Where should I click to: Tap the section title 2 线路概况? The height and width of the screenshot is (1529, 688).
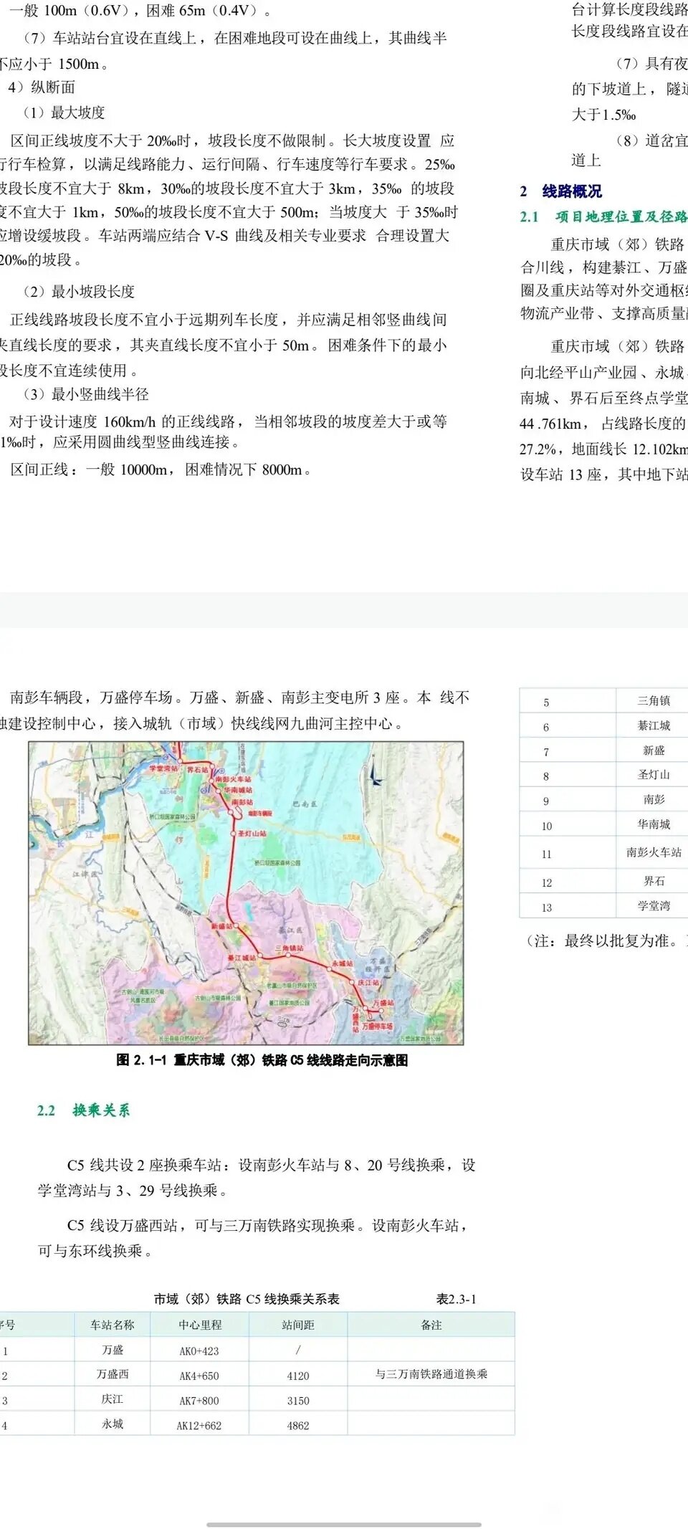561,191
